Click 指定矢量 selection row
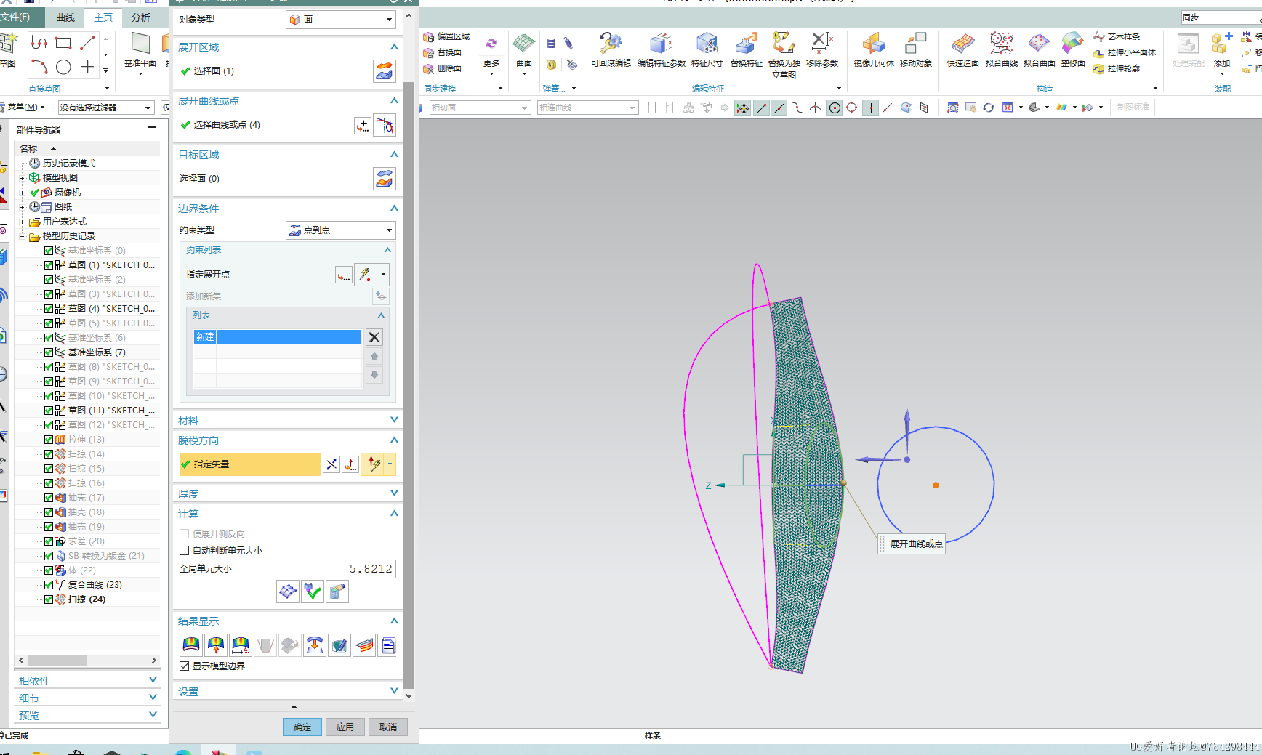Screen dimensions: 1262x755 pos(250,464)
